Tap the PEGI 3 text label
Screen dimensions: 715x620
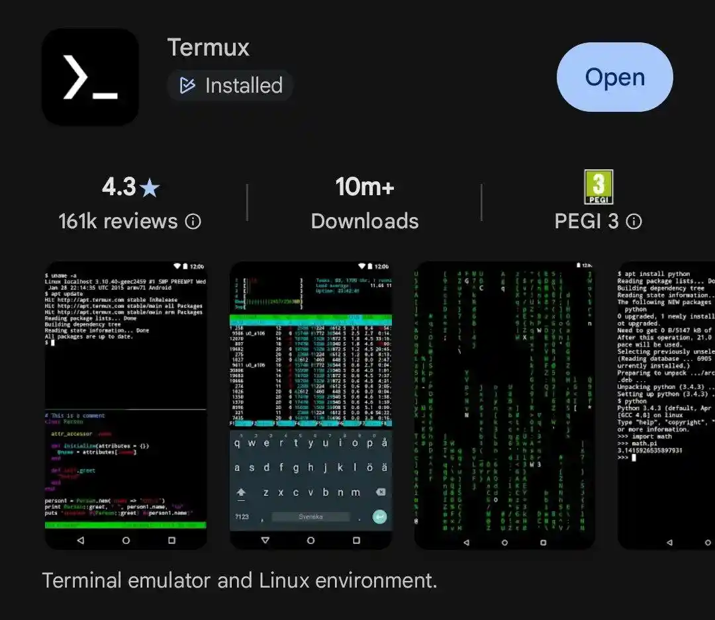tap(588, 221)
